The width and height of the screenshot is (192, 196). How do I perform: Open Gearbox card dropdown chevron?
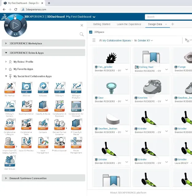coord(167,100)
